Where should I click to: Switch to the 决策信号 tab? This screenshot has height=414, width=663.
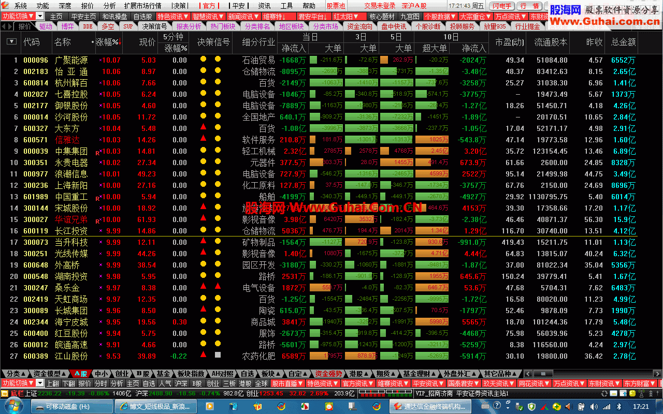pyautogui.click(x=155, y=26)
